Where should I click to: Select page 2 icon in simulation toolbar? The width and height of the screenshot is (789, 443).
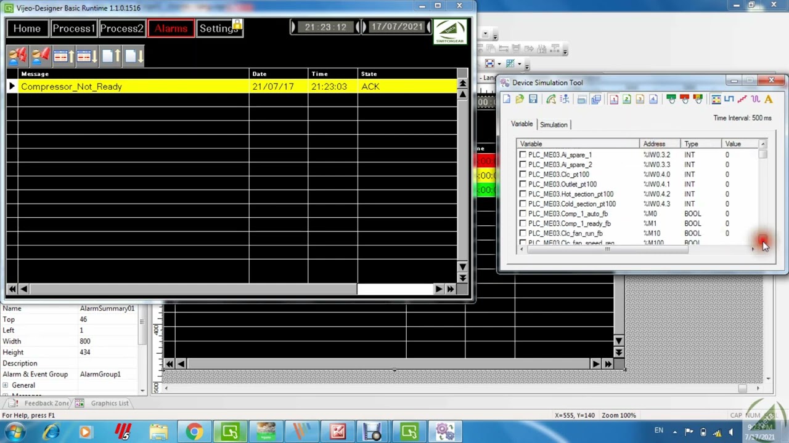(x=627, y=100)
